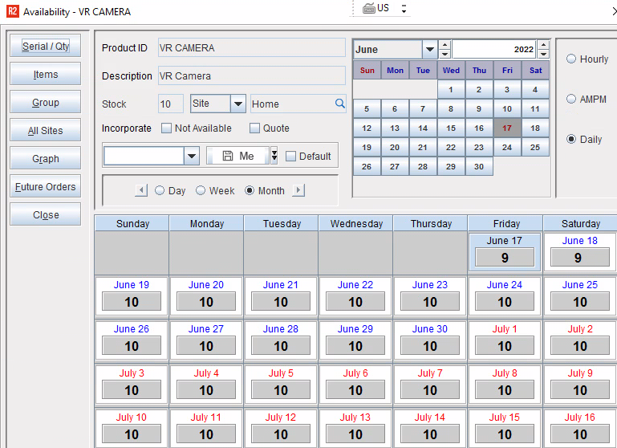617x448 pixels.
Task: Click the save disk Me button
Action: click(x=237, y=156)
